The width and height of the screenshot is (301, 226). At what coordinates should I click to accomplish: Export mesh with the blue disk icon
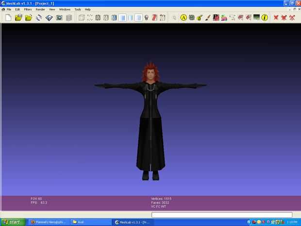pyautogui.click(x=49, y=17)
